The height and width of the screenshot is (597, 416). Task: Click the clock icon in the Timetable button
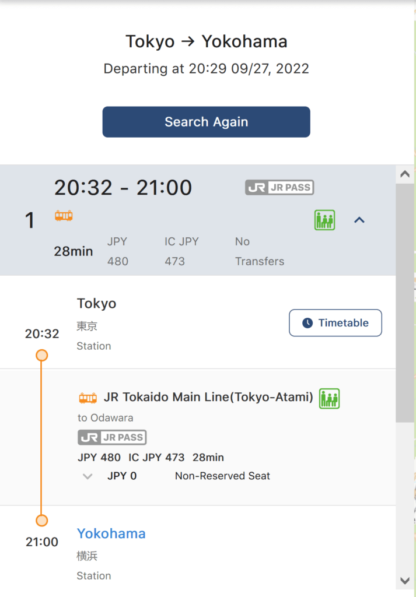(x=307, y=323)
